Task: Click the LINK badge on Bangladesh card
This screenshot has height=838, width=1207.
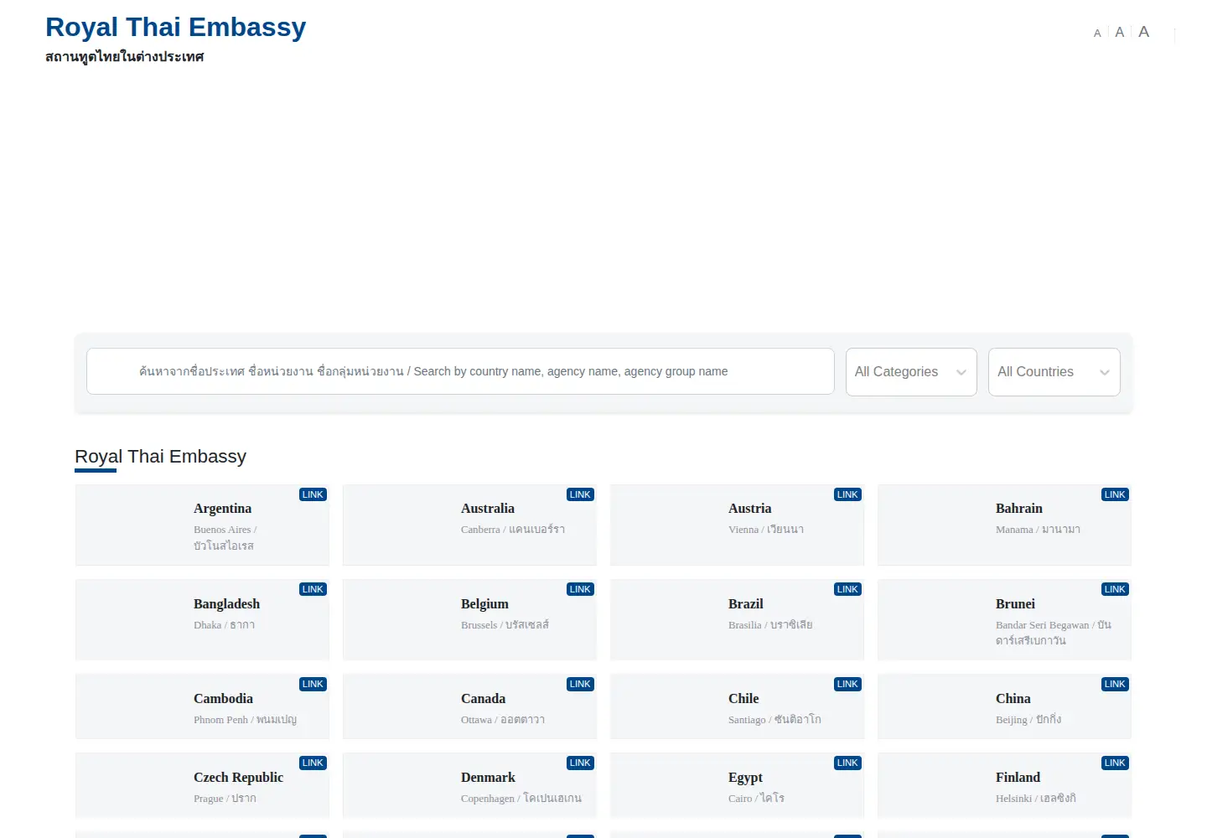Action: (313, 589)
